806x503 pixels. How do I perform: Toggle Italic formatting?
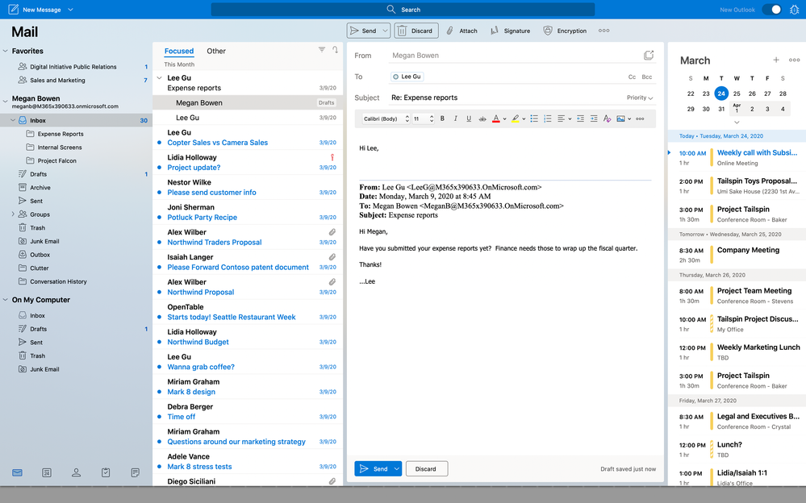455,118
